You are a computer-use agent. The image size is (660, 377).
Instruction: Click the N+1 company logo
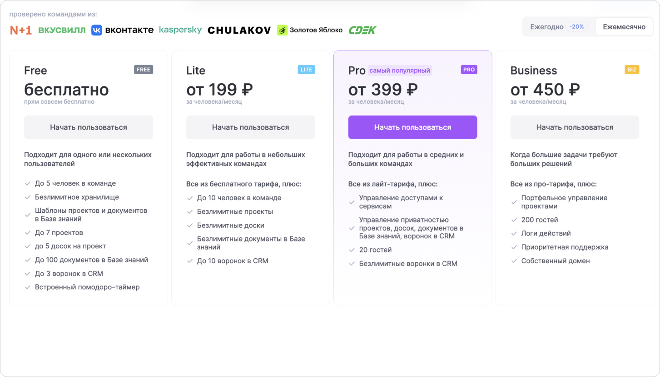click(21, 30)
